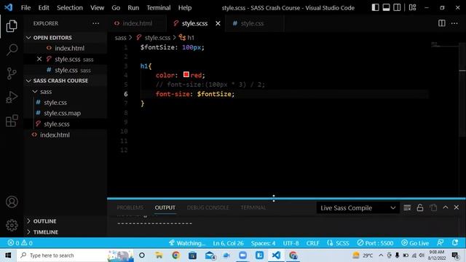466x262 pixels.
Task: Close the style.scss editor tab
Action: coord(218,23)
